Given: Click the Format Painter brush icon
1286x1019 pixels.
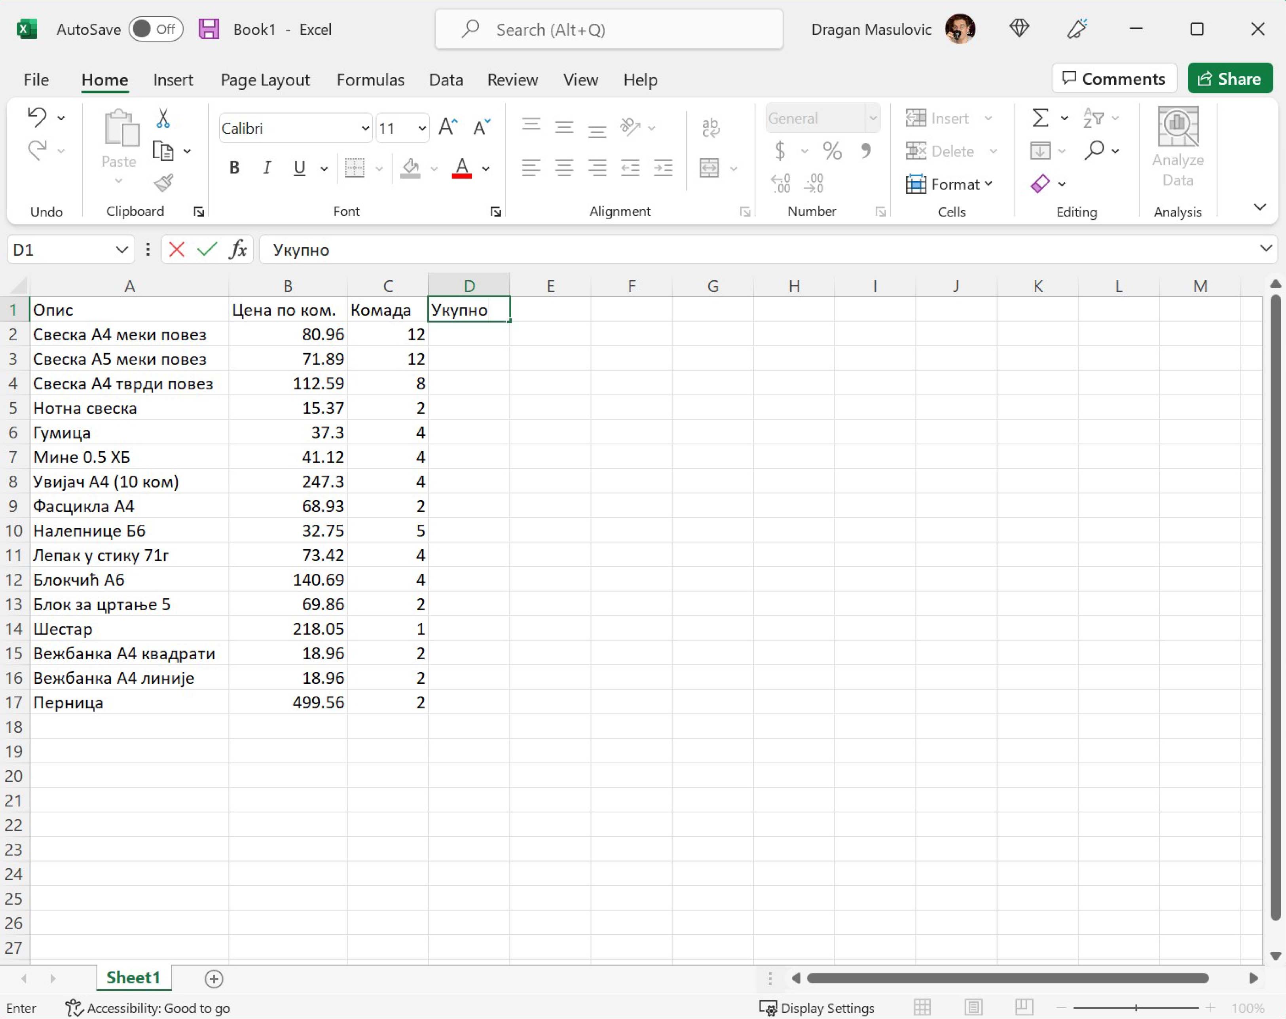Looking at the screenshot, I should (x=163, y=183).
